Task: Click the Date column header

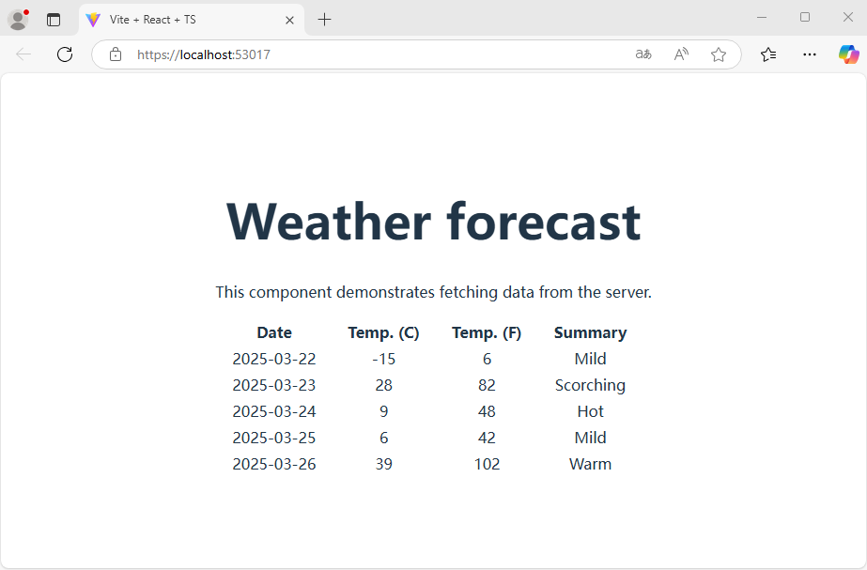Action: (274, 332)
